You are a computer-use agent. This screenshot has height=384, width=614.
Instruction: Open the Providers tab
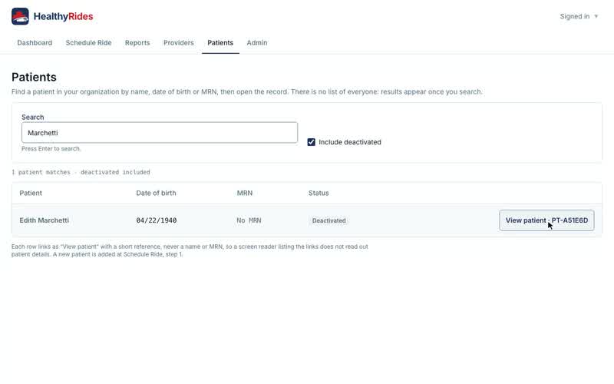(179, 43)
